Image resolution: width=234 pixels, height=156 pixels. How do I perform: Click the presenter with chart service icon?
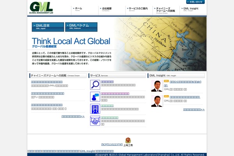[x=95, y=109]
